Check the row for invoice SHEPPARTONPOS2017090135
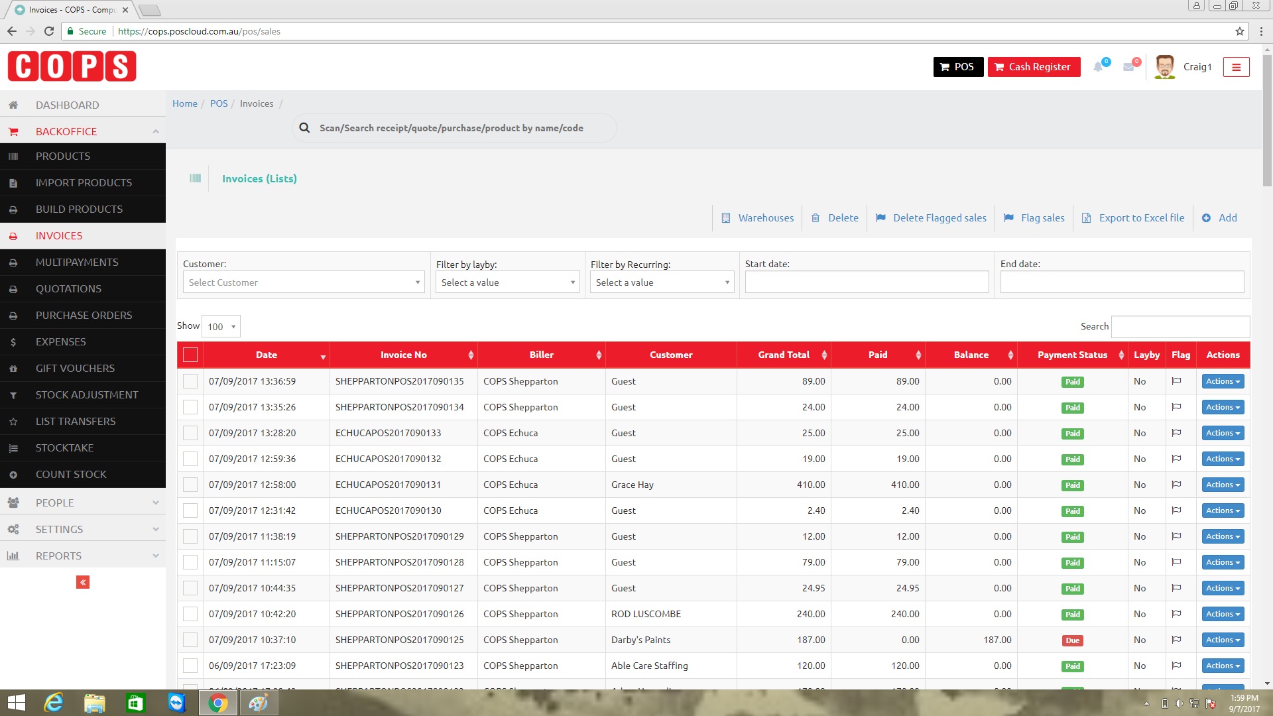This screenshot has height=716, width=1273. [x=190, y=381]
